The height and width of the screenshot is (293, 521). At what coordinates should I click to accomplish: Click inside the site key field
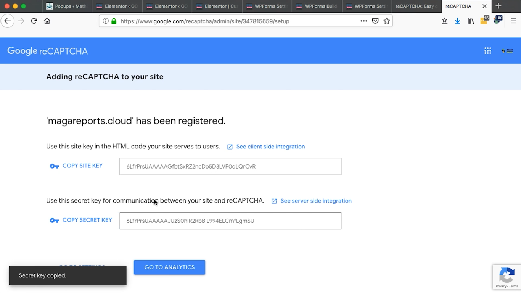click(x=230, y=167)
